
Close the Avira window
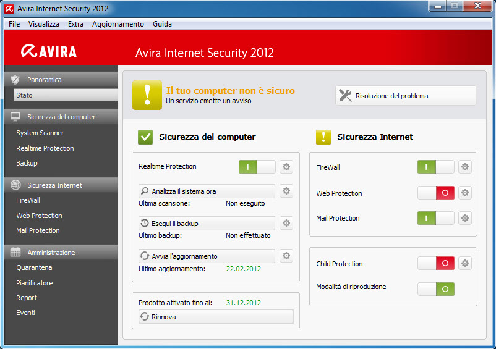[x=478, y=6]
